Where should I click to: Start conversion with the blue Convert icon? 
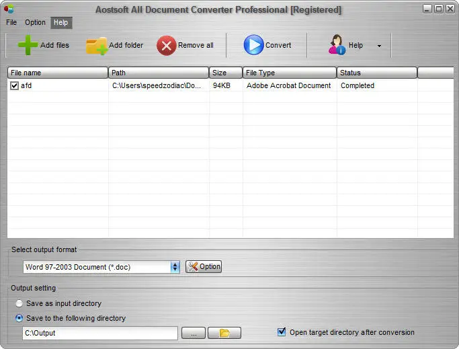[253, 45]
